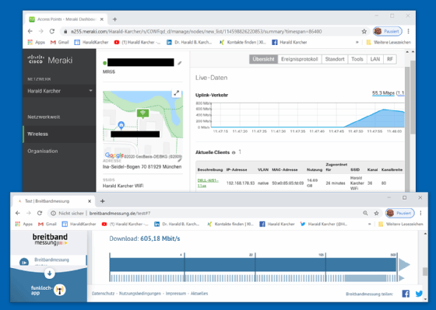
Task: Click download progress bar
Action: 253,265
